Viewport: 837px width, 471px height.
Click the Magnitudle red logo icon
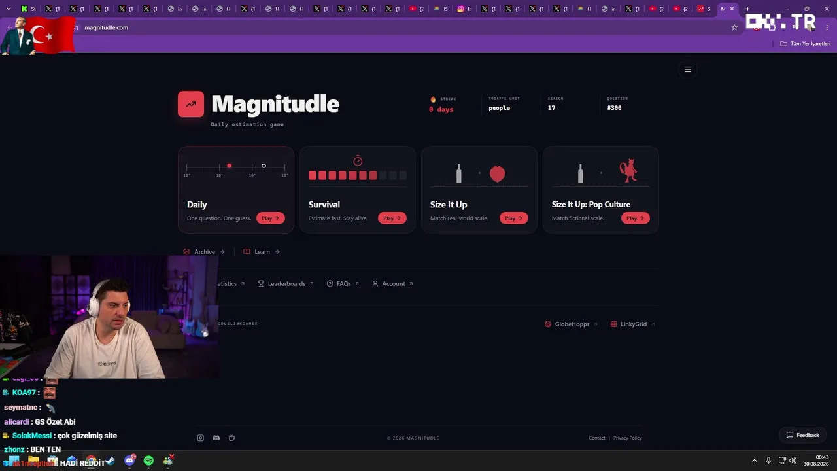point(191,104)
